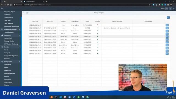Open Releases in sidebar
The height and width of the screenshot is (99, 176).
(7, 59)
